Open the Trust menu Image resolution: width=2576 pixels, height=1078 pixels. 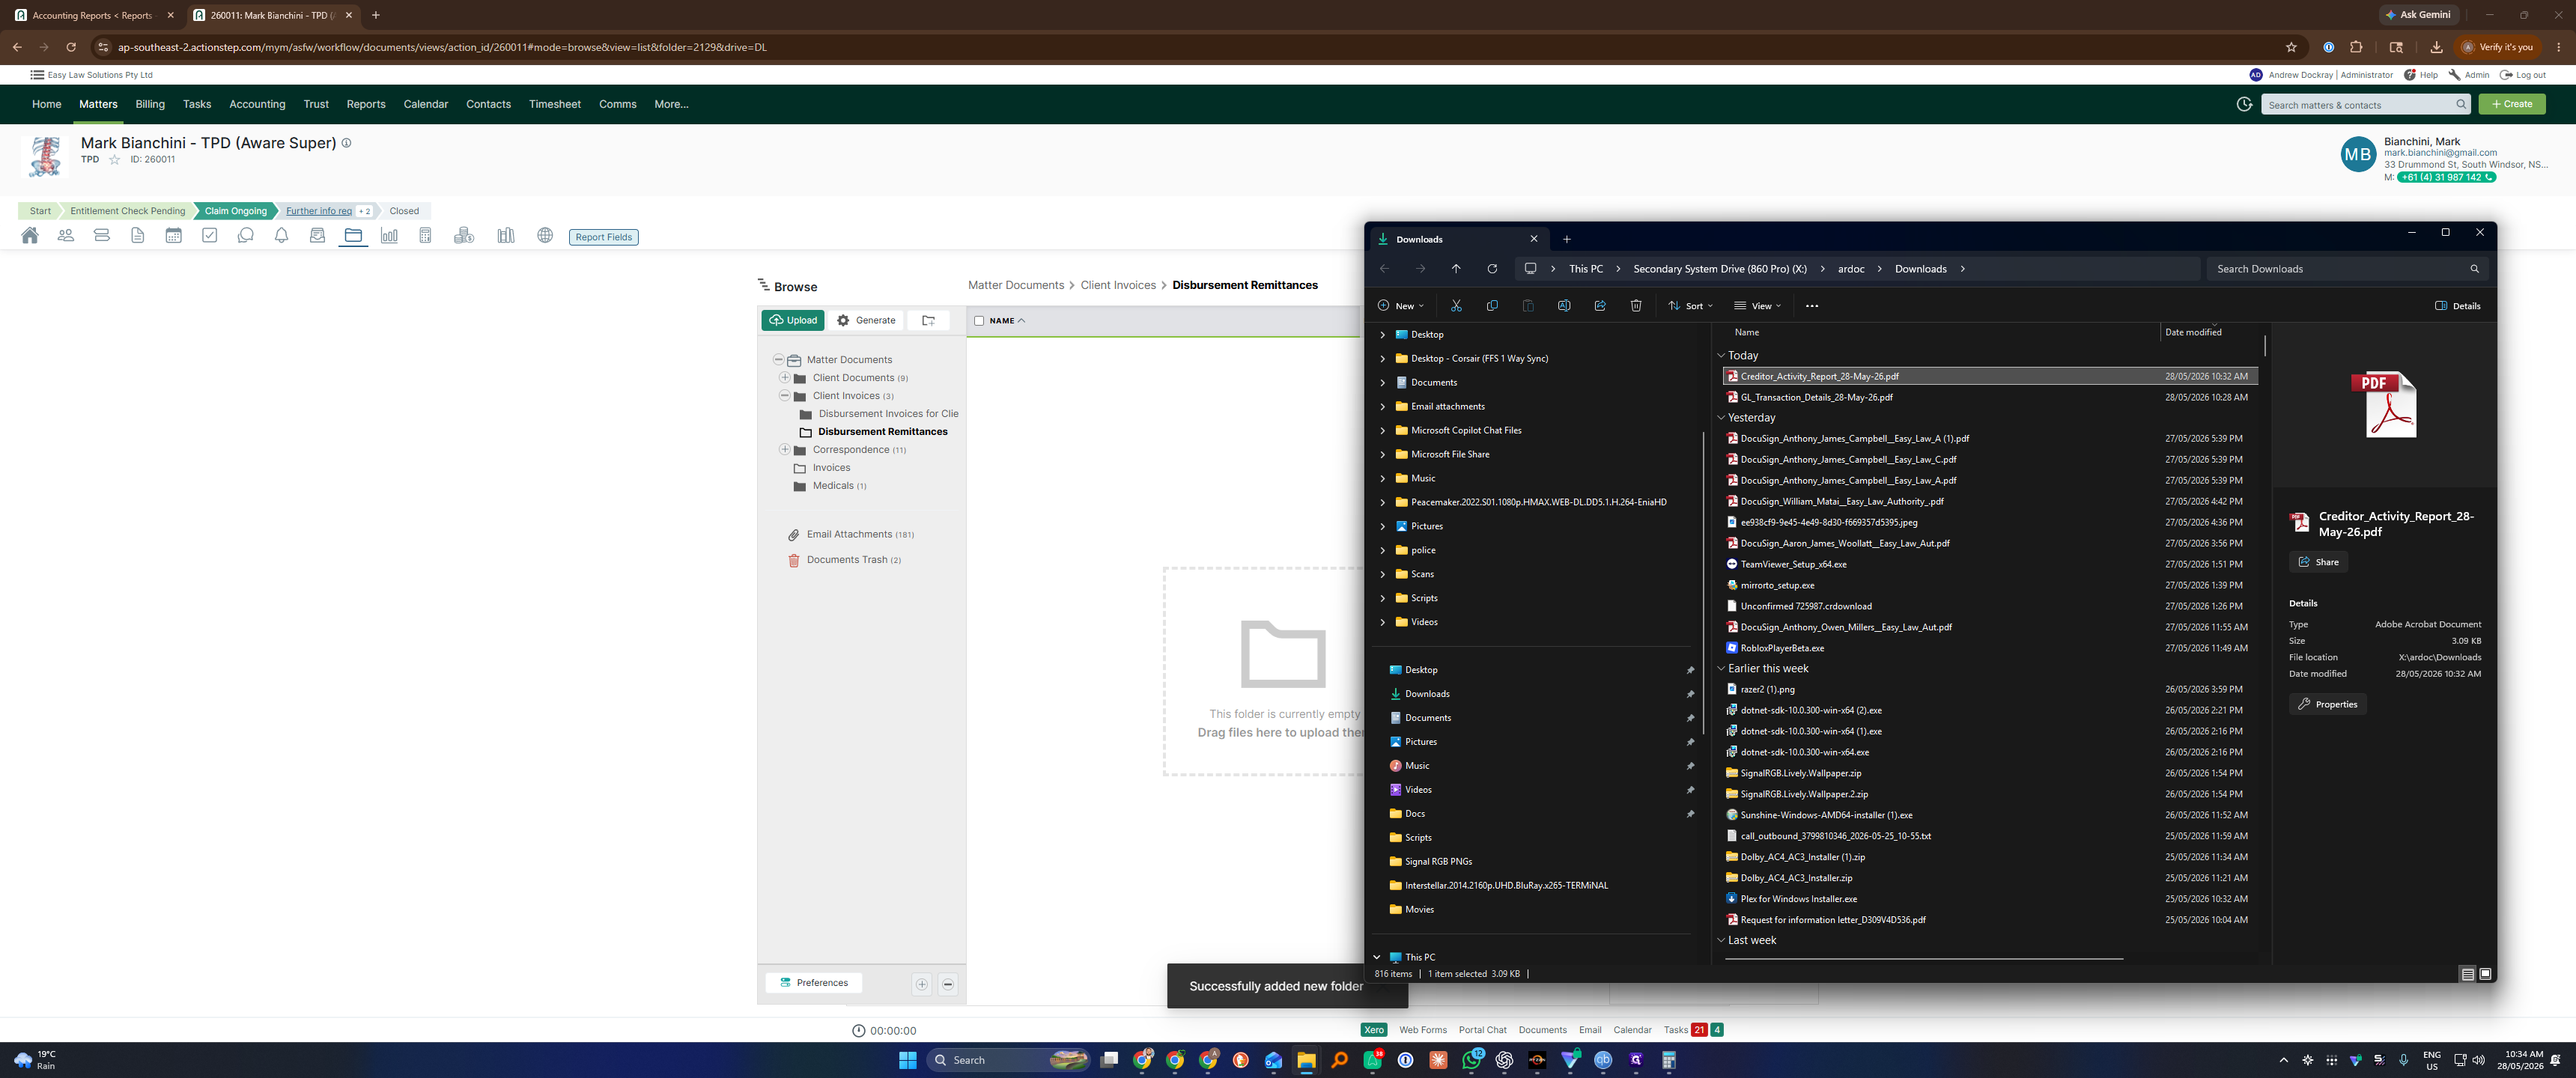[316, 104]
